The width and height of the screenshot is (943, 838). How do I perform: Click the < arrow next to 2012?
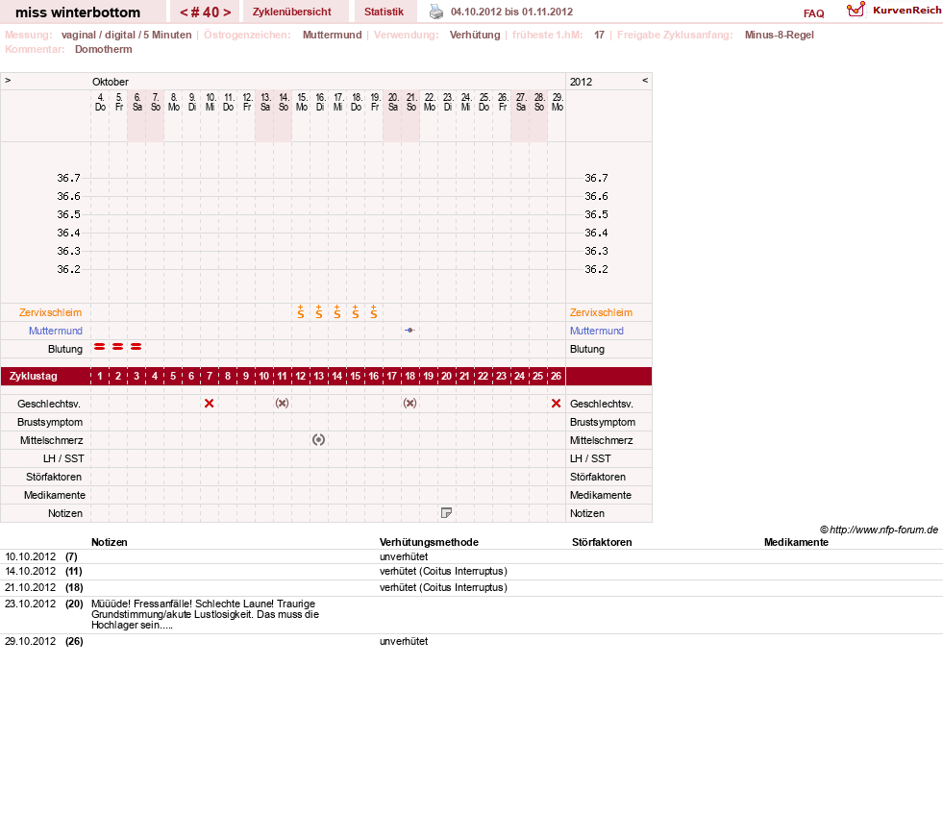[x=645, y=80]
